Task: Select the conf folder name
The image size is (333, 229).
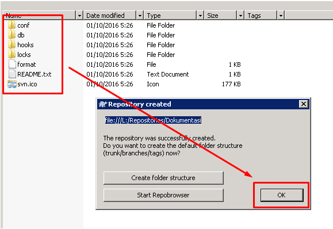Action: pyautogui.click(x=24, y=25)
